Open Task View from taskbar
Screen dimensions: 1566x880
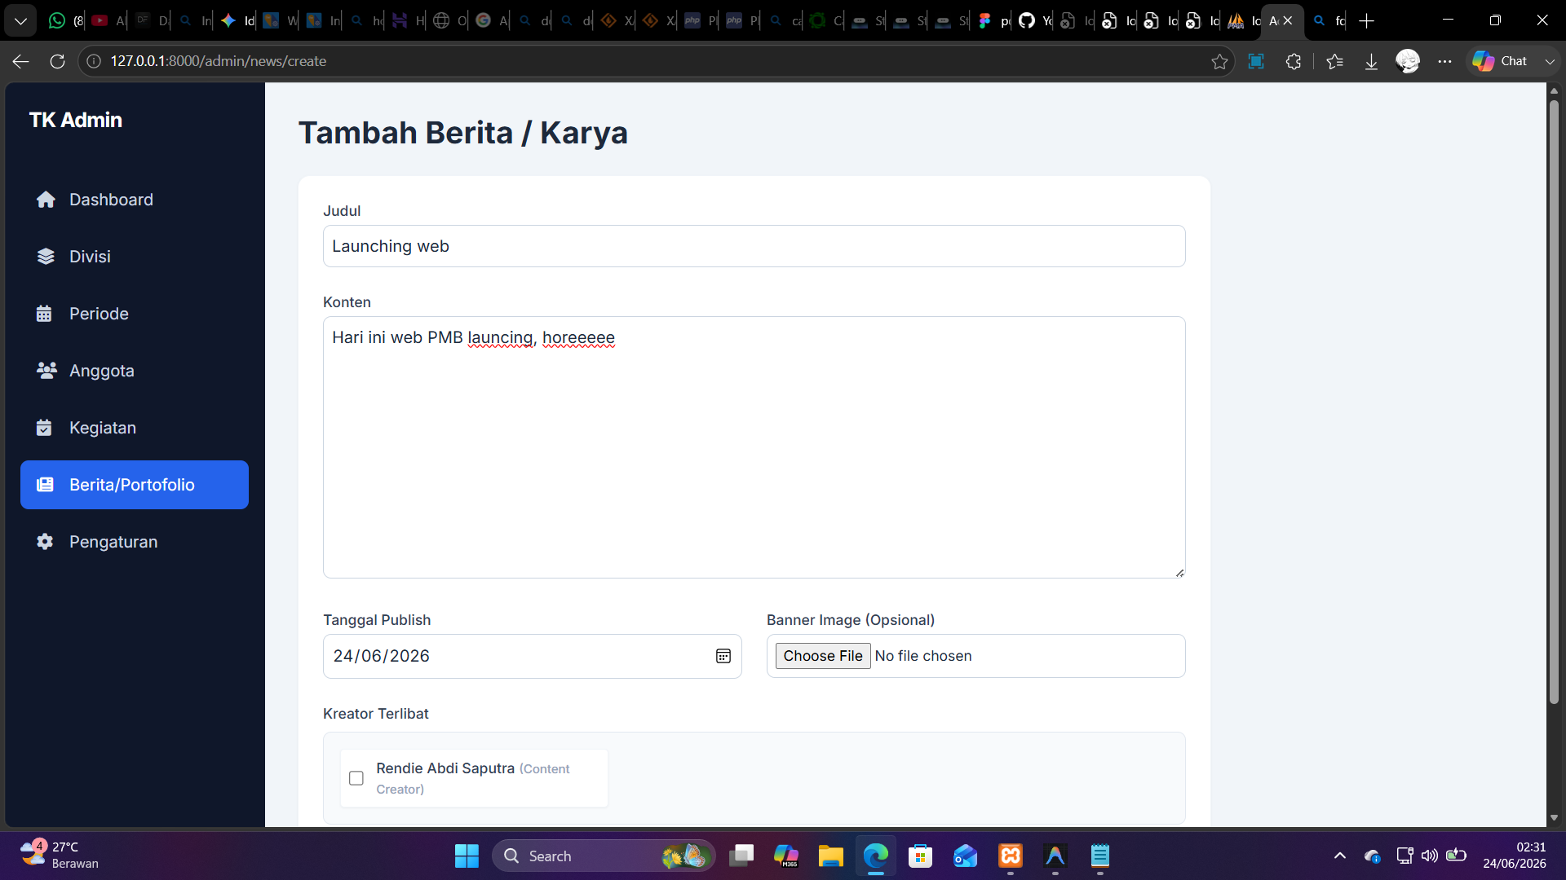point(741,856)
